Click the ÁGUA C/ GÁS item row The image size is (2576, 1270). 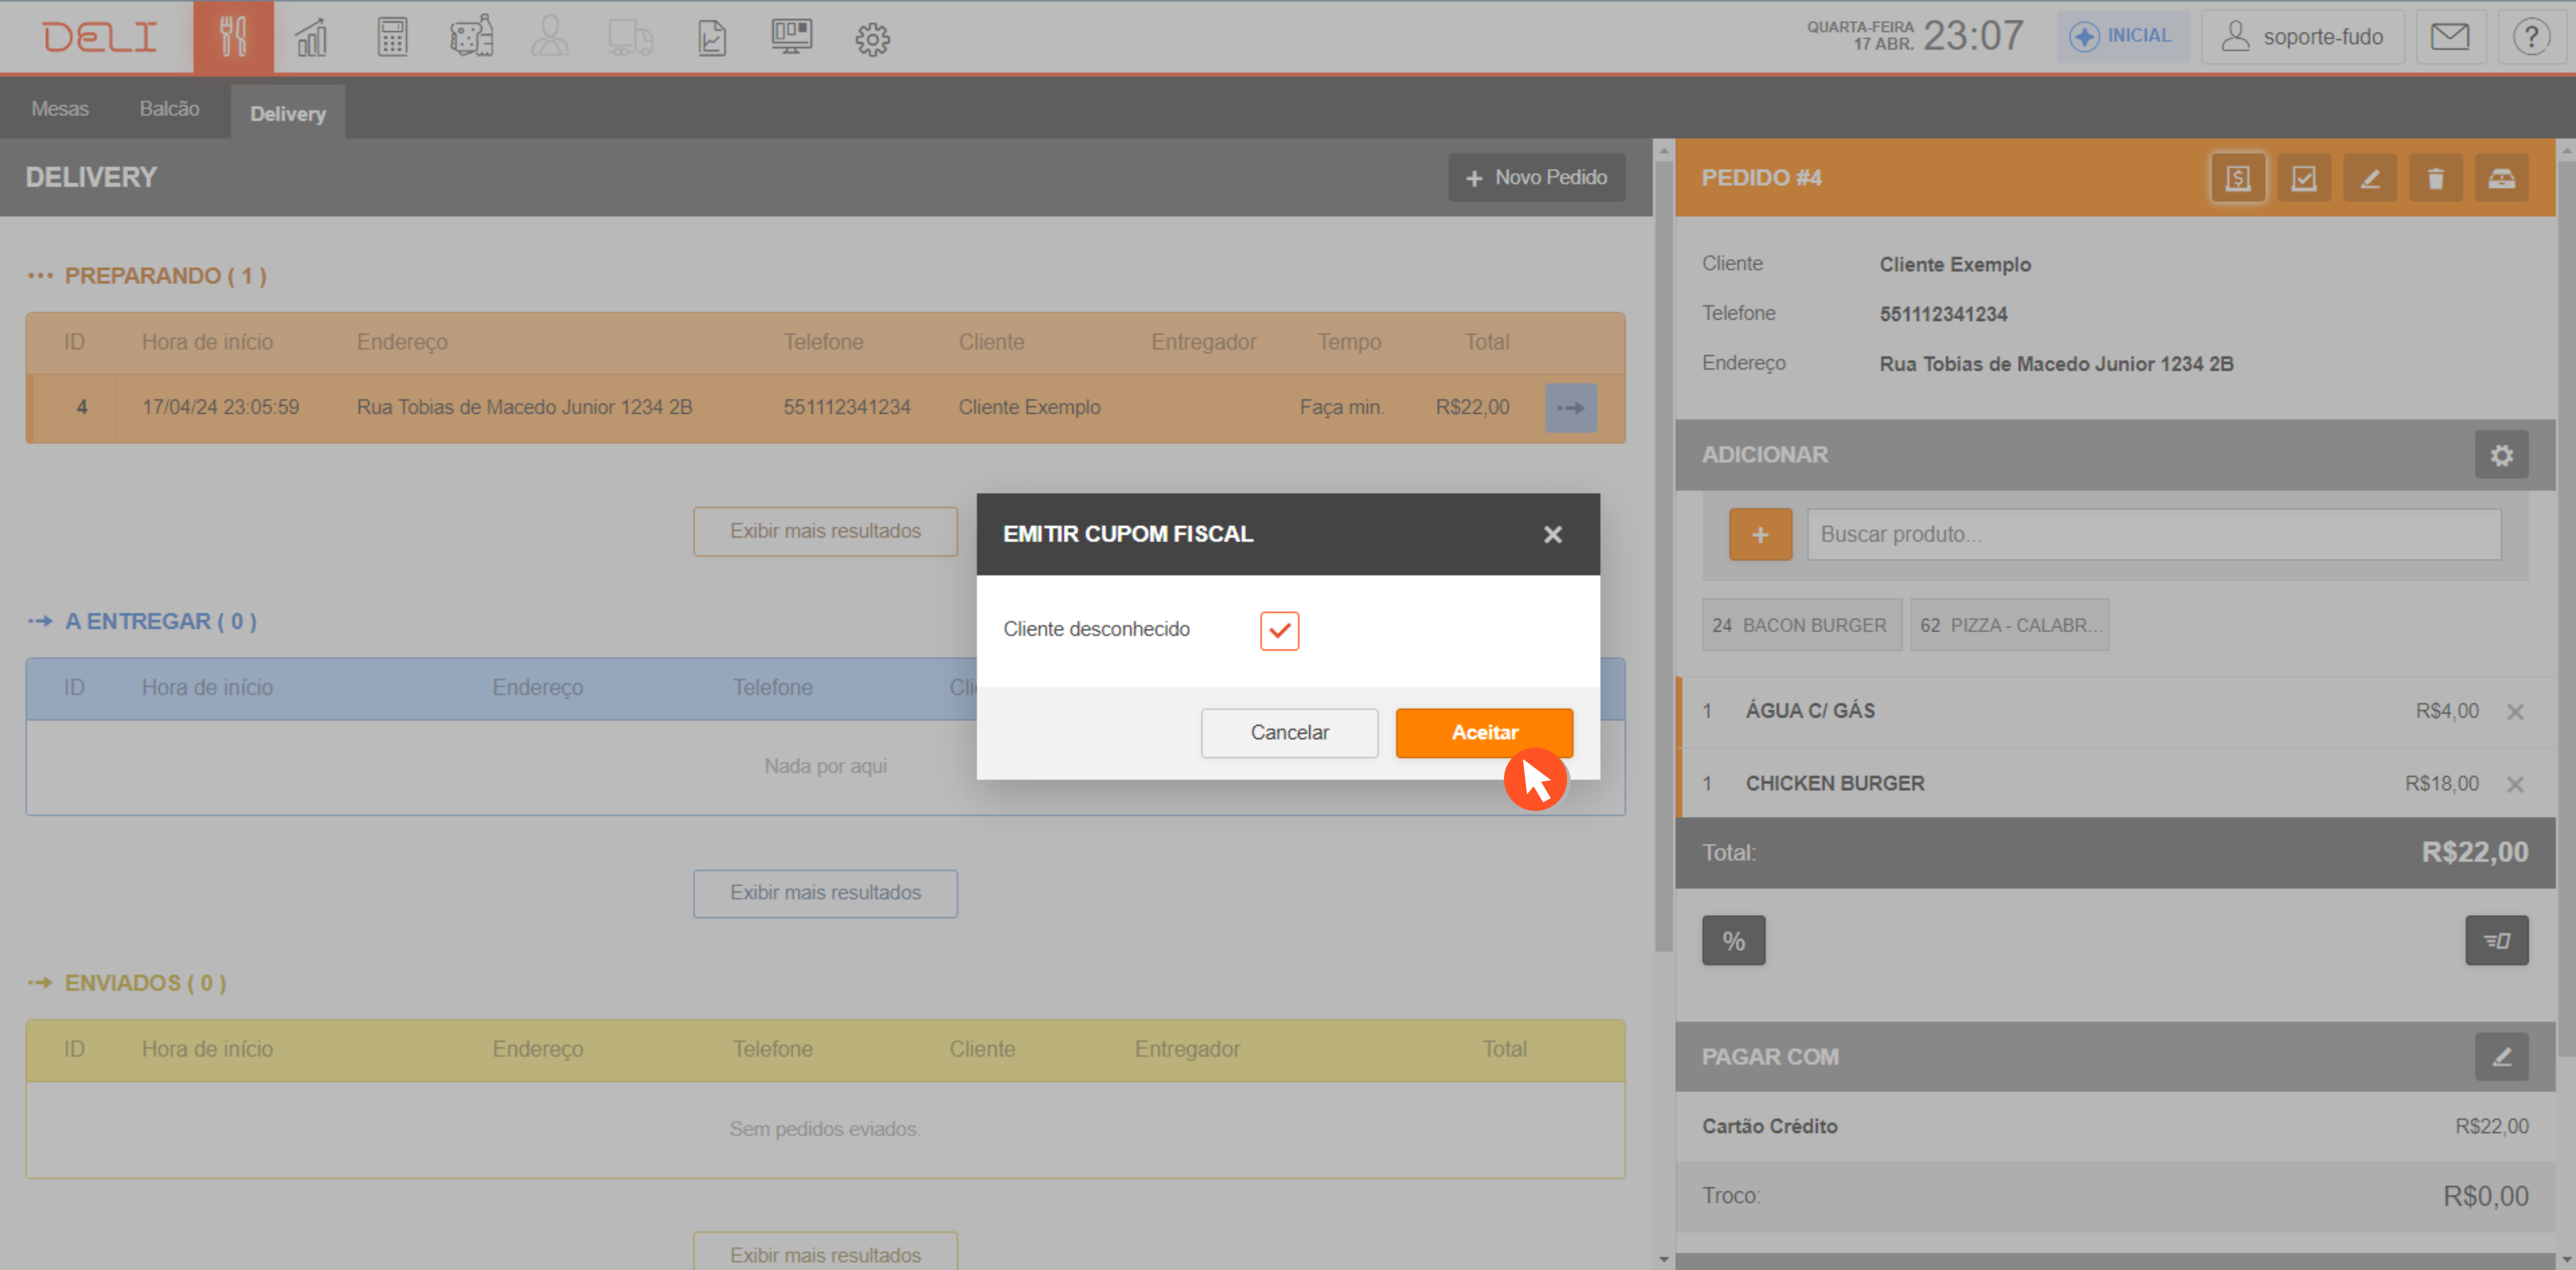coord(2115,712)
